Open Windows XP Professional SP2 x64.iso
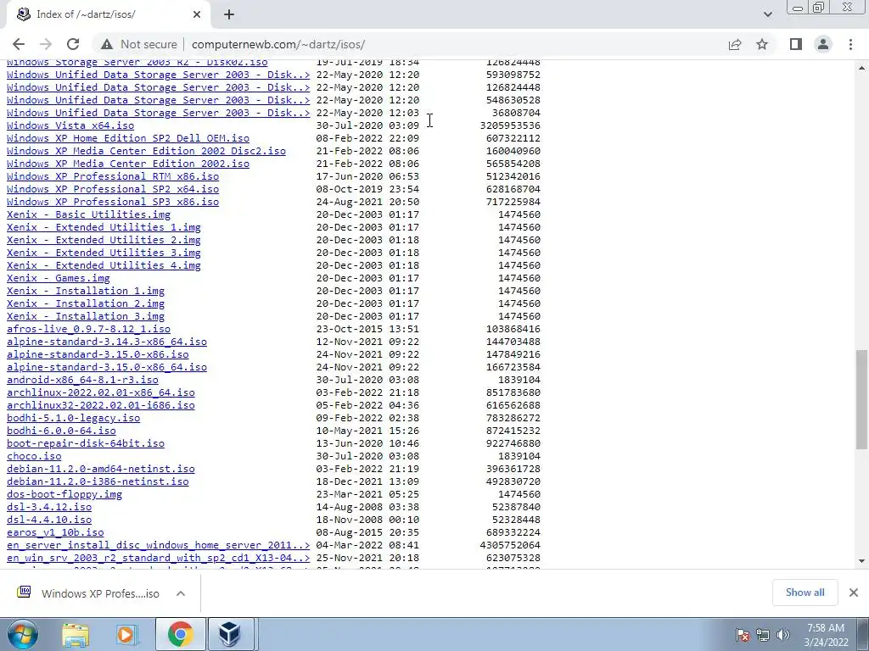The image size is (869, 651). [x=113, y=189]
